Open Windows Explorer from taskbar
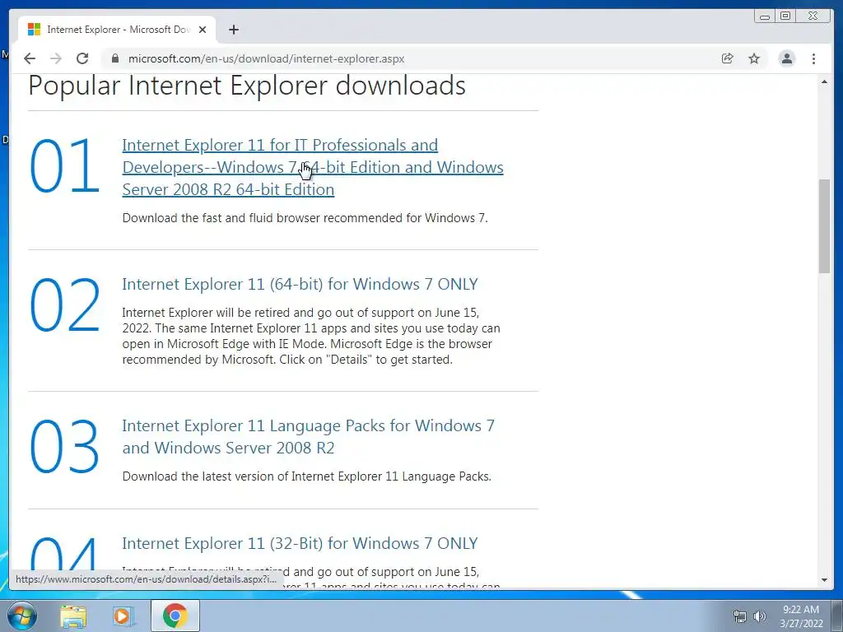The width and height of the screenshot is (843, 632). click(73, 616)
